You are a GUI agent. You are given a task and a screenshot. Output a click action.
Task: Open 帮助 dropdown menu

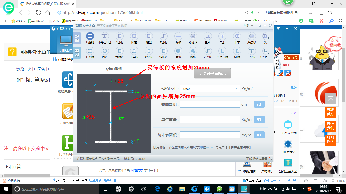pyautogui.click(x=248, y=26)
